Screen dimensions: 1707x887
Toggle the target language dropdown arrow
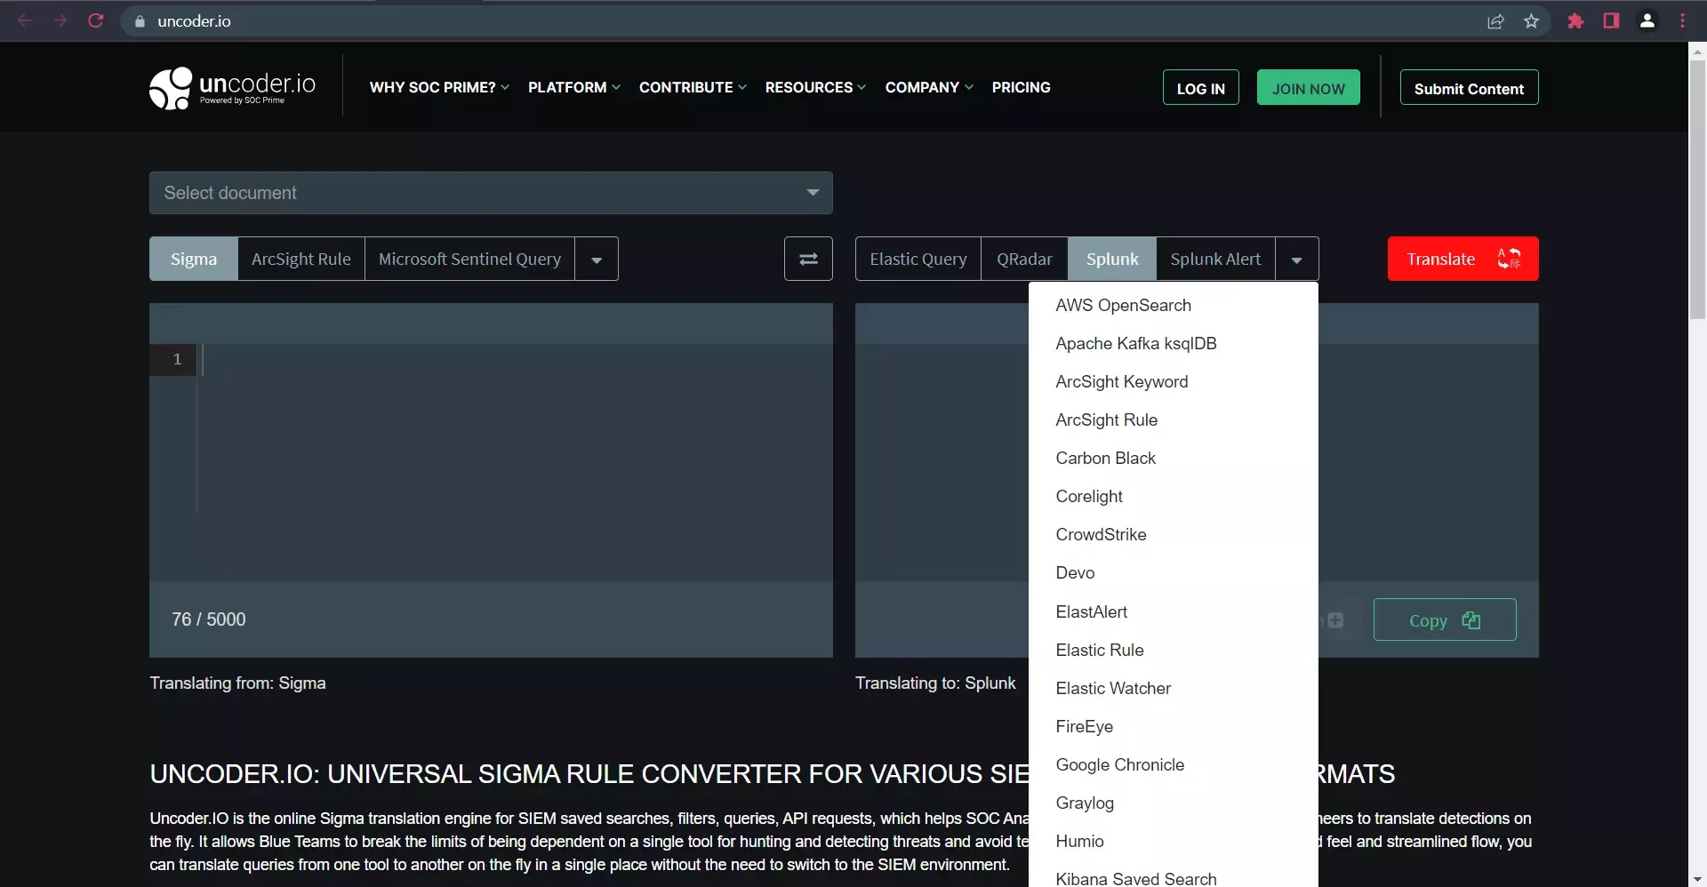1296,260
